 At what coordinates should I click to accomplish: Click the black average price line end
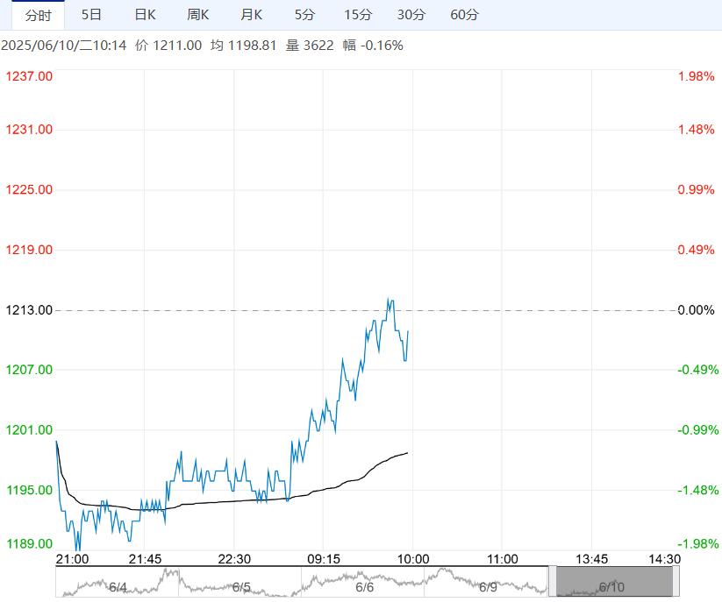tap(407, 453)
